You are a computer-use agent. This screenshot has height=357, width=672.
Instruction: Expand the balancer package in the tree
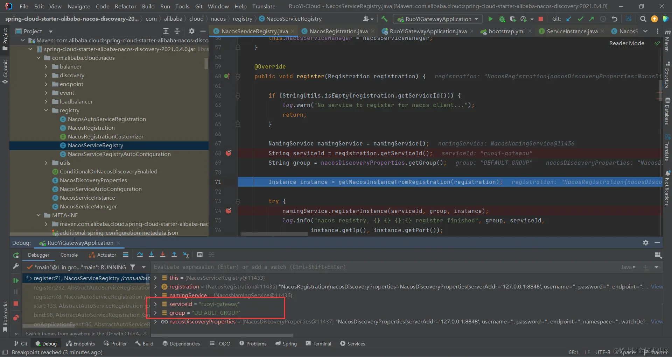pos(46,66)
